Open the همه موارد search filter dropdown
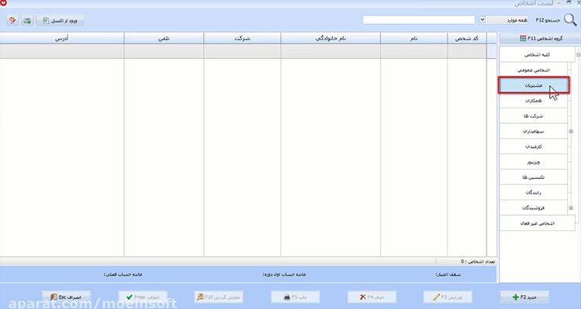The width and height of the screenshot is (581, 309). (482, 19)
